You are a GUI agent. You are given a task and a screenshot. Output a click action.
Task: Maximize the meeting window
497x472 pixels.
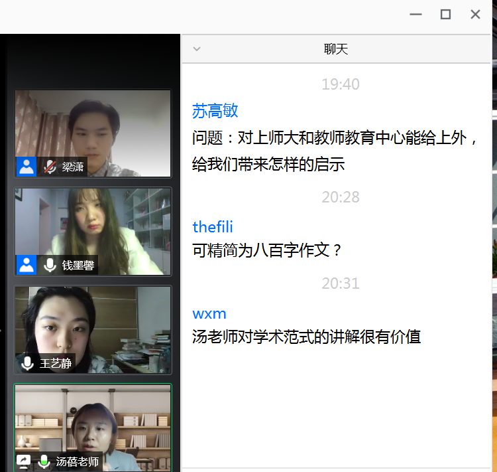446,15
